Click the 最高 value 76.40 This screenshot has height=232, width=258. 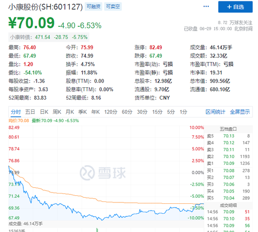pyautogui.click(x=30, y=47)
